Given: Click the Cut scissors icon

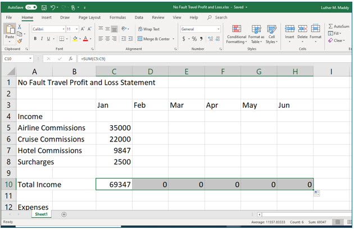Looking at the screenshot, I should (x=20, y=27).
